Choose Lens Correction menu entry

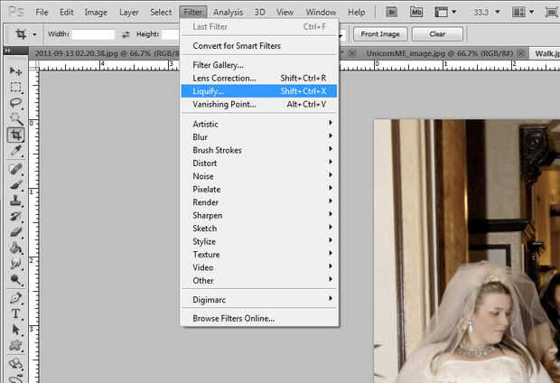click(x=259, y=78)
